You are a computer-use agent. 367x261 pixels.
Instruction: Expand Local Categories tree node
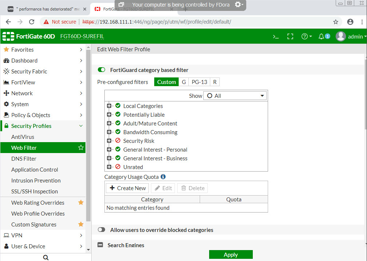pos(109,106)
